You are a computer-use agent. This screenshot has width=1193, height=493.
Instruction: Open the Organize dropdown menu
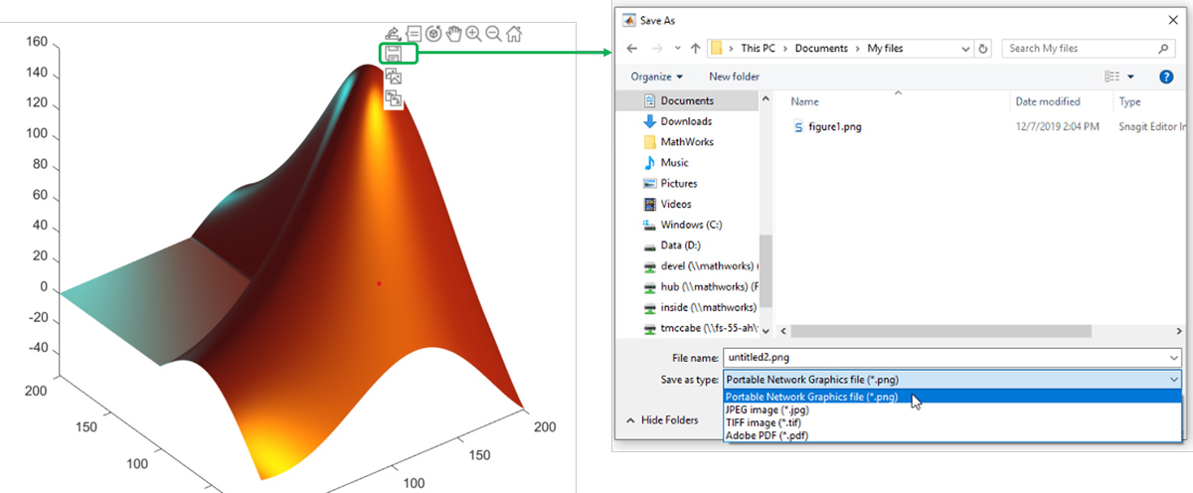point(657,77)
